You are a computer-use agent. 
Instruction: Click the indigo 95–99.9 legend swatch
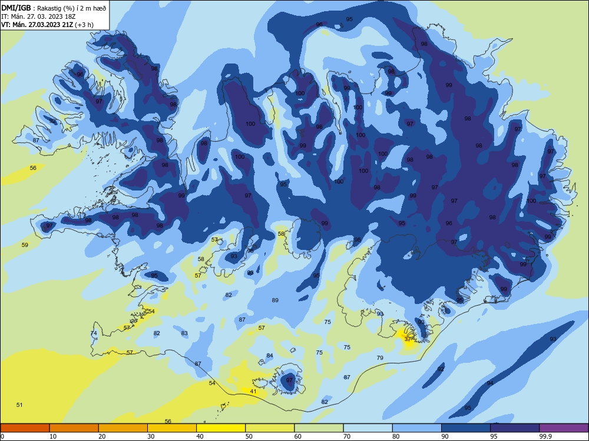(x=515, y=428)
